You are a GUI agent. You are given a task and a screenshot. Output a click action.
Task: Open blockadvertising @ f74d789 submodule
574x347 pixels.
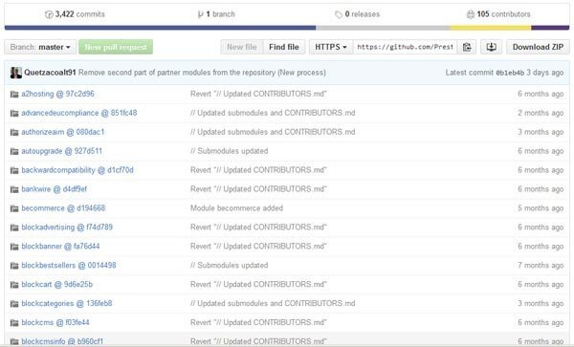[x=67, y=228]
